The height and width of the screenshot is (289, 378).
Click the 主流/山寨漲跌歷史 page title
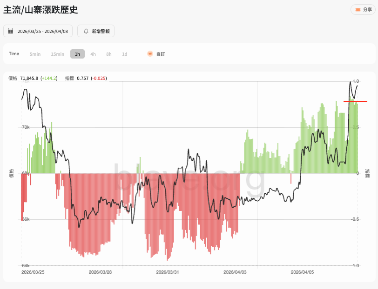(40, 10)
